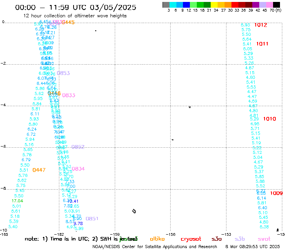
Task: Click the red '1010' time label
Action: coord(270,119)
